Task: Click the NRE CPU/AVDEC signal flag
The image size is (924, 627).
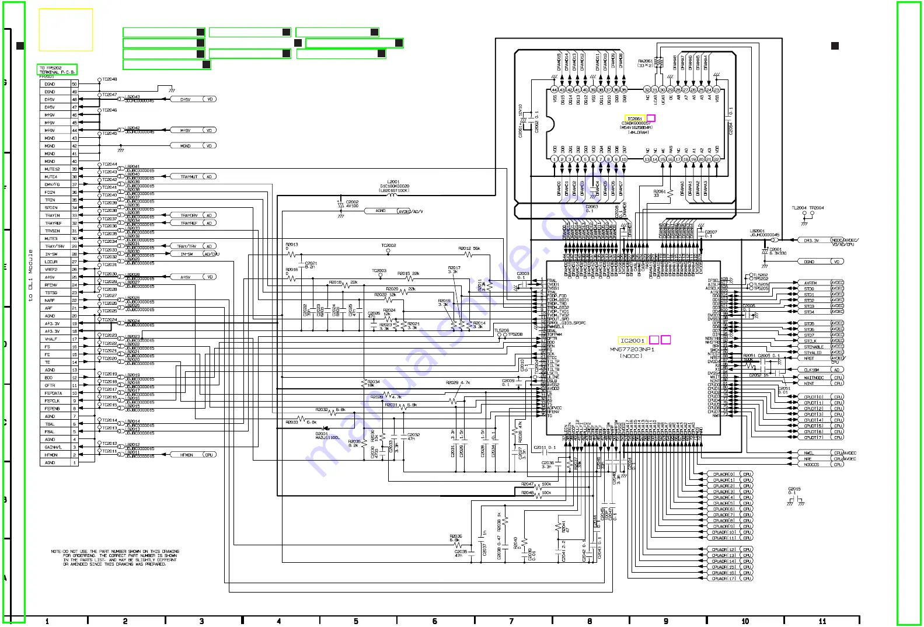Action: 827,459
